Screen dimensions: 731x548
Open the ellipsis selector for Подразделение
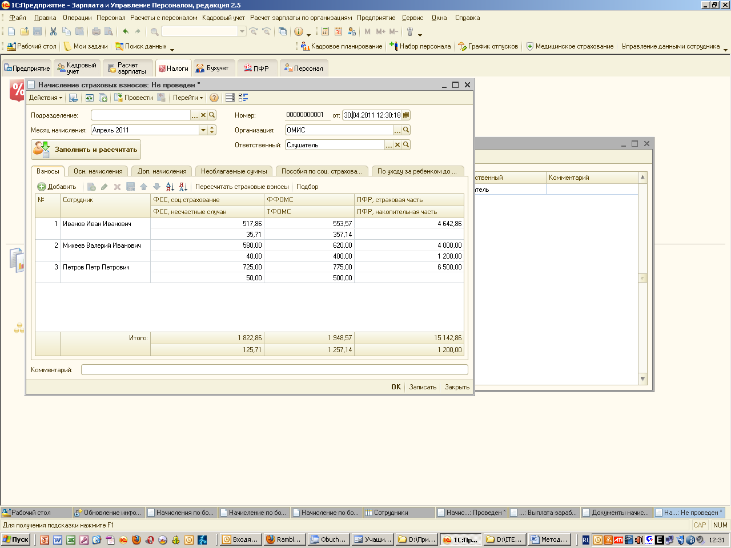point(195,115)
